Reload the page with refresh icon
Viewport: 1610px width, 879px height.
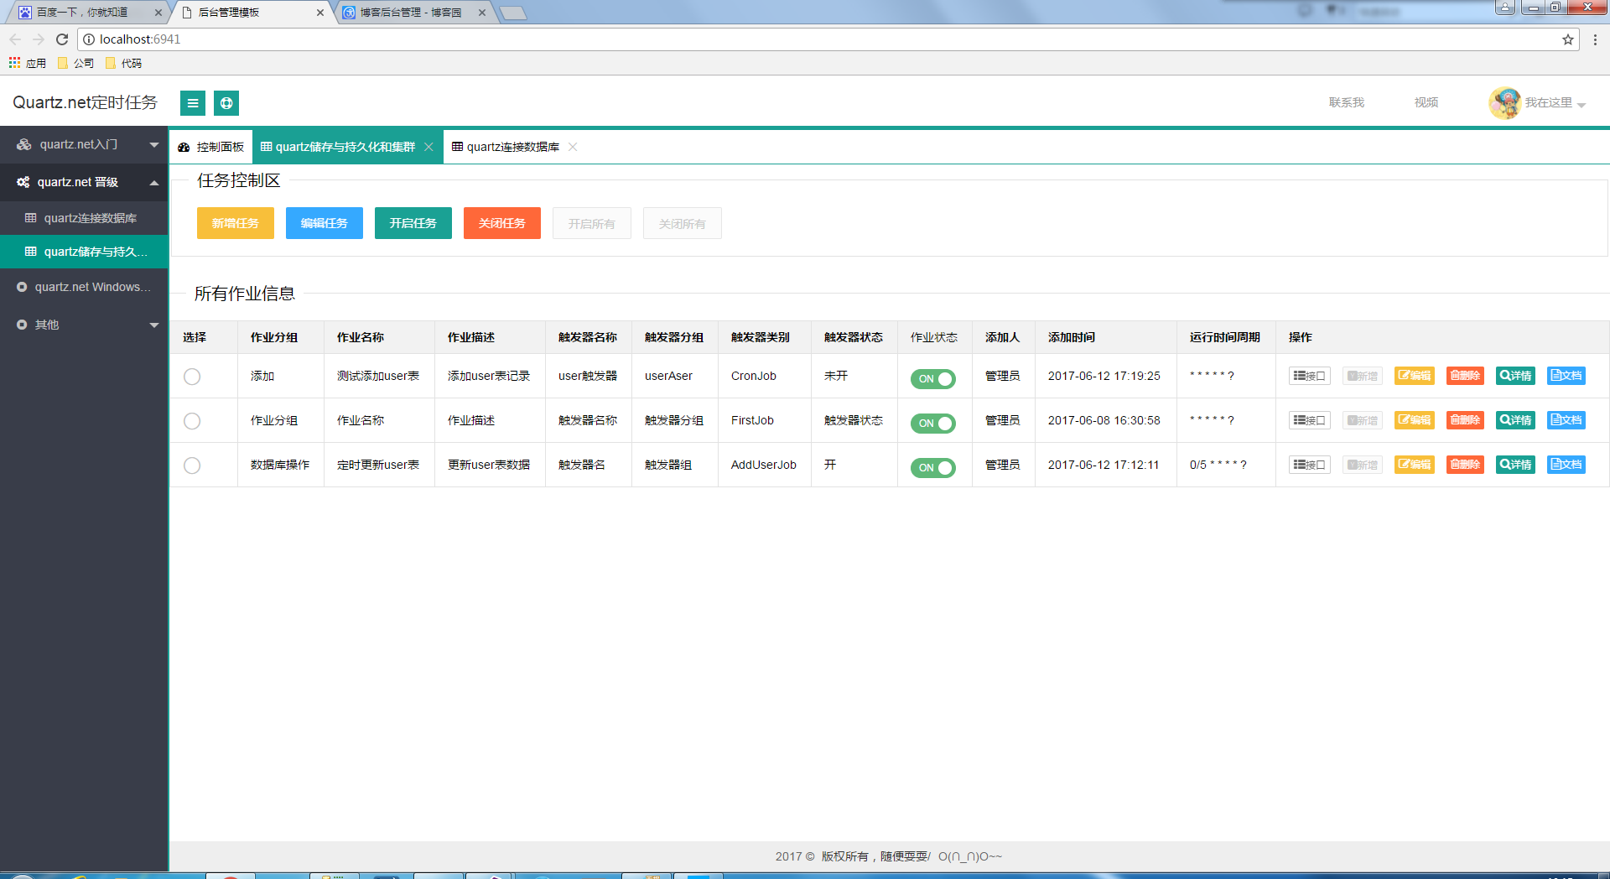pyautogui.click(x=62, y=39)
